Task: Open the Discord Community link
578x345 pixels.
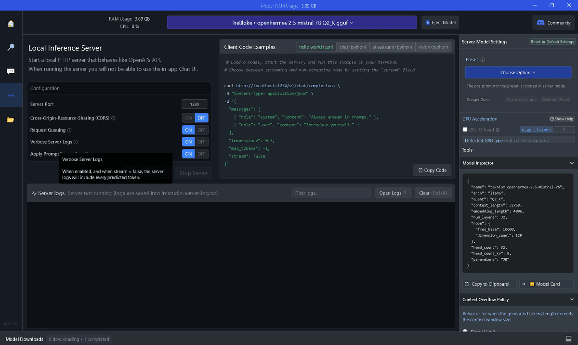Action: coord(553,23)
